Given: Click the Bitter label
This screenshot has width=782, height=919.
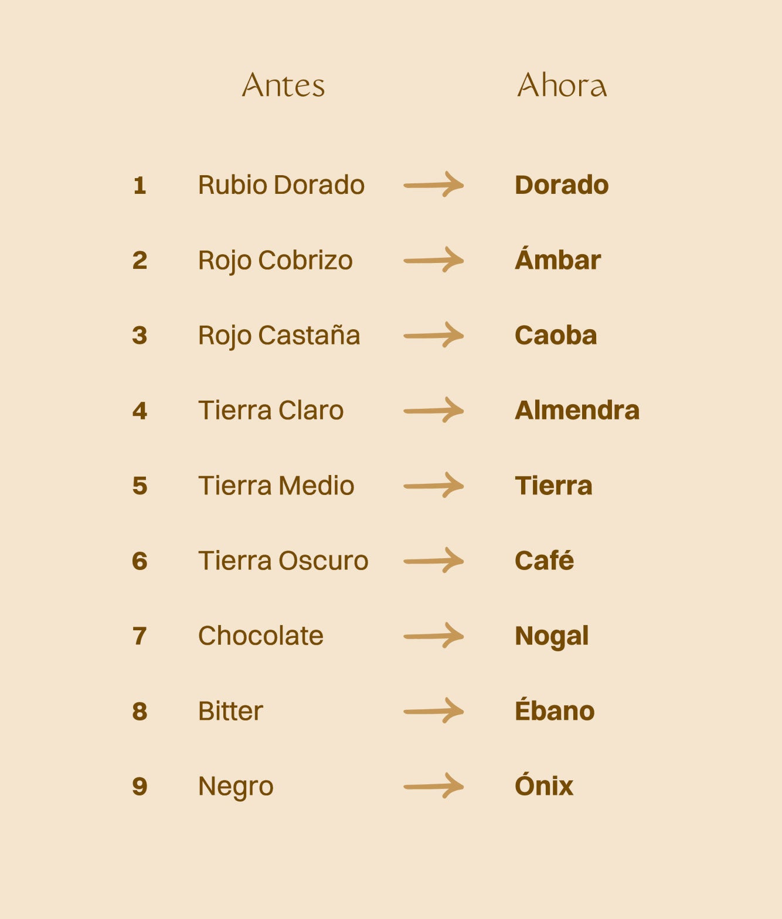Looking at the screenshot, I should pyautogui.click(x=230, y=712).
